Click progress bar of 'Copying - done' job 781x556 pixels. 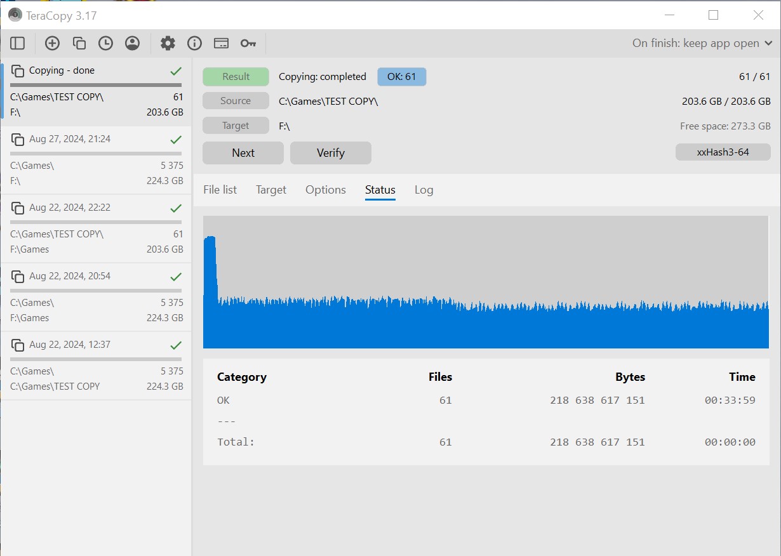pyautogui.click(x=96, y=85)
